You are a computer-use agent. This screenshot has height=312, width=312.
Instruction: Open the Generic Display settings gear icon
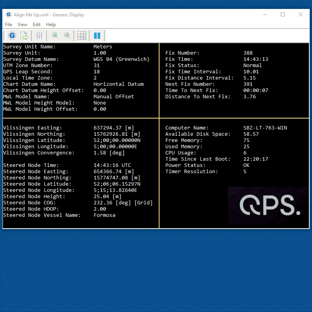pos(12,35)
